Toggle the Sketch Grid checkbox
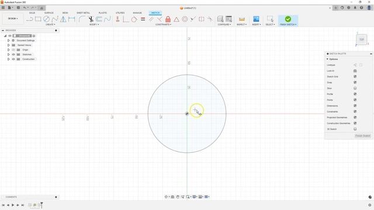374x210 pixels. [x=355, y=76]
